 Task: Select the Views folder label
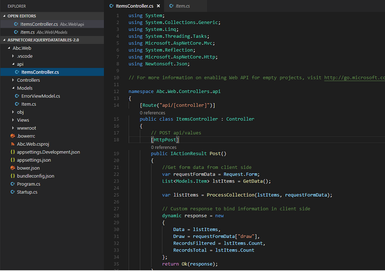point(23,120)
